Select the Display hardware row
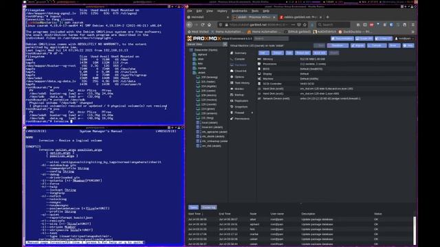This screenshot has width=440, height=247. pyautogui.click(x=336, y=74)
